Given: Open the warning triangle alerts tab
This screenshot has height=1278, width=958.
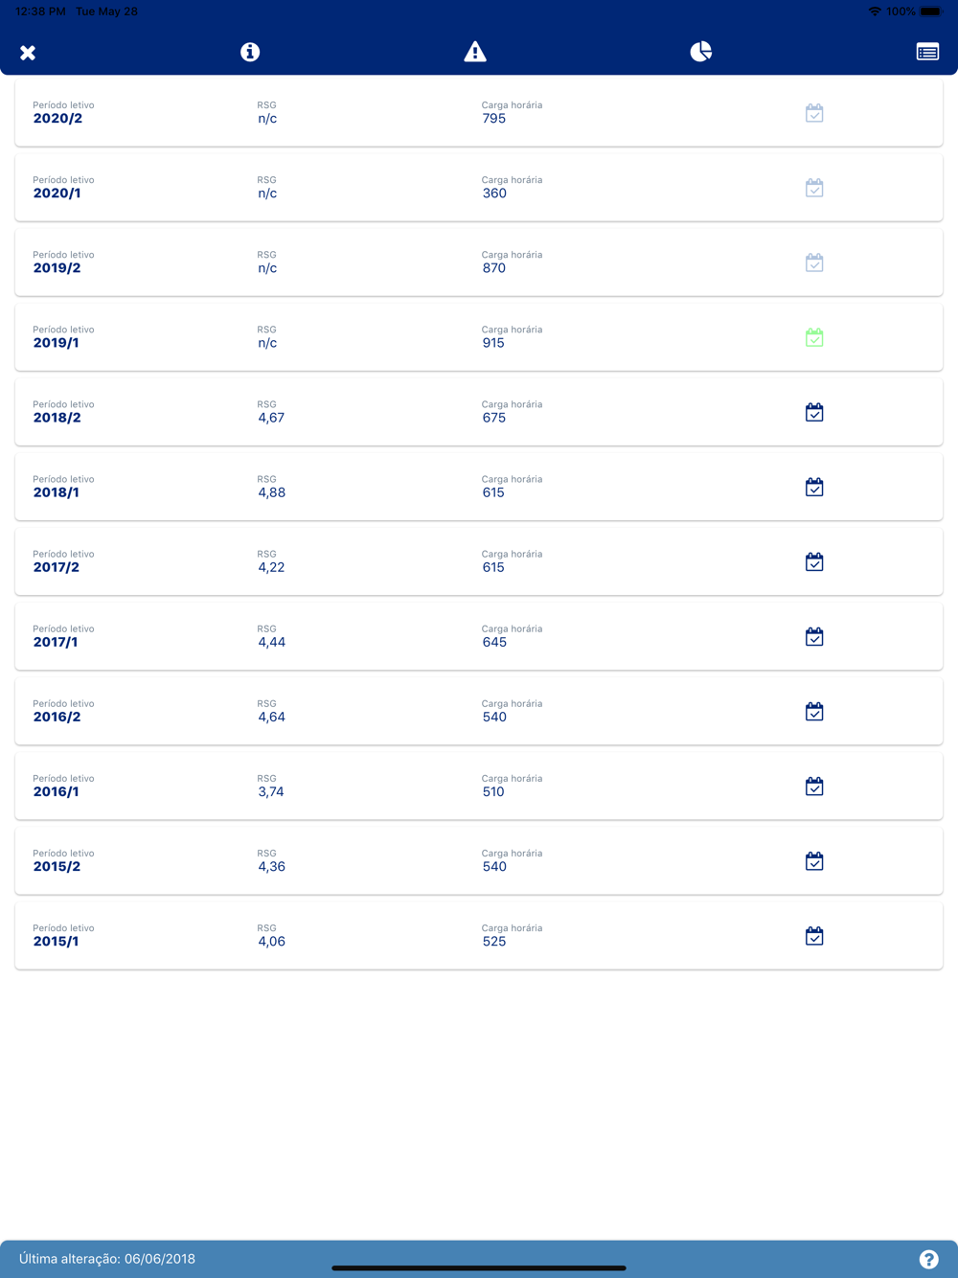Looking at the screenshot, I should [x=475, y=52].
